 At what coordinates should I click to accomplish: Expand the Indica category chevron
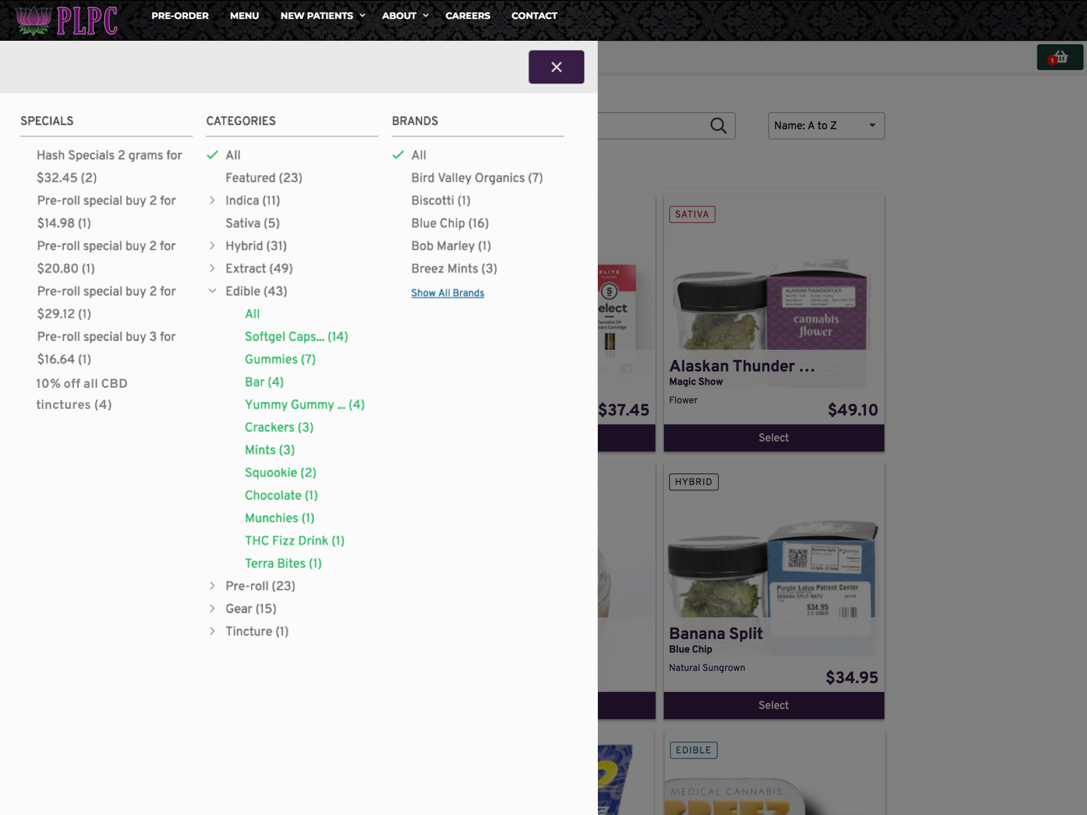tap(212, 200)
